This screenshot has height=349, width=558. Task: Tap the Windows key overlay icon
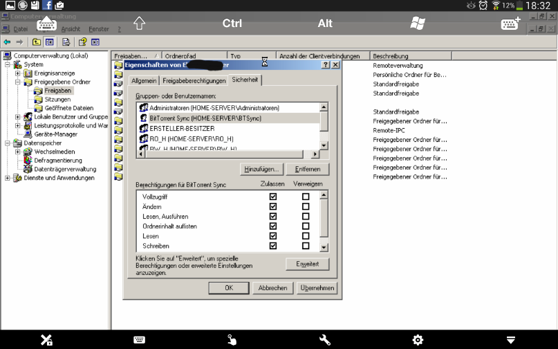coord(418,23)
